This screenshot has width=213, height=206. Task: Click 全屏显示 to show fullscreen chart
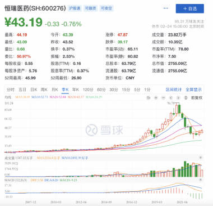[x=193, y=89]
